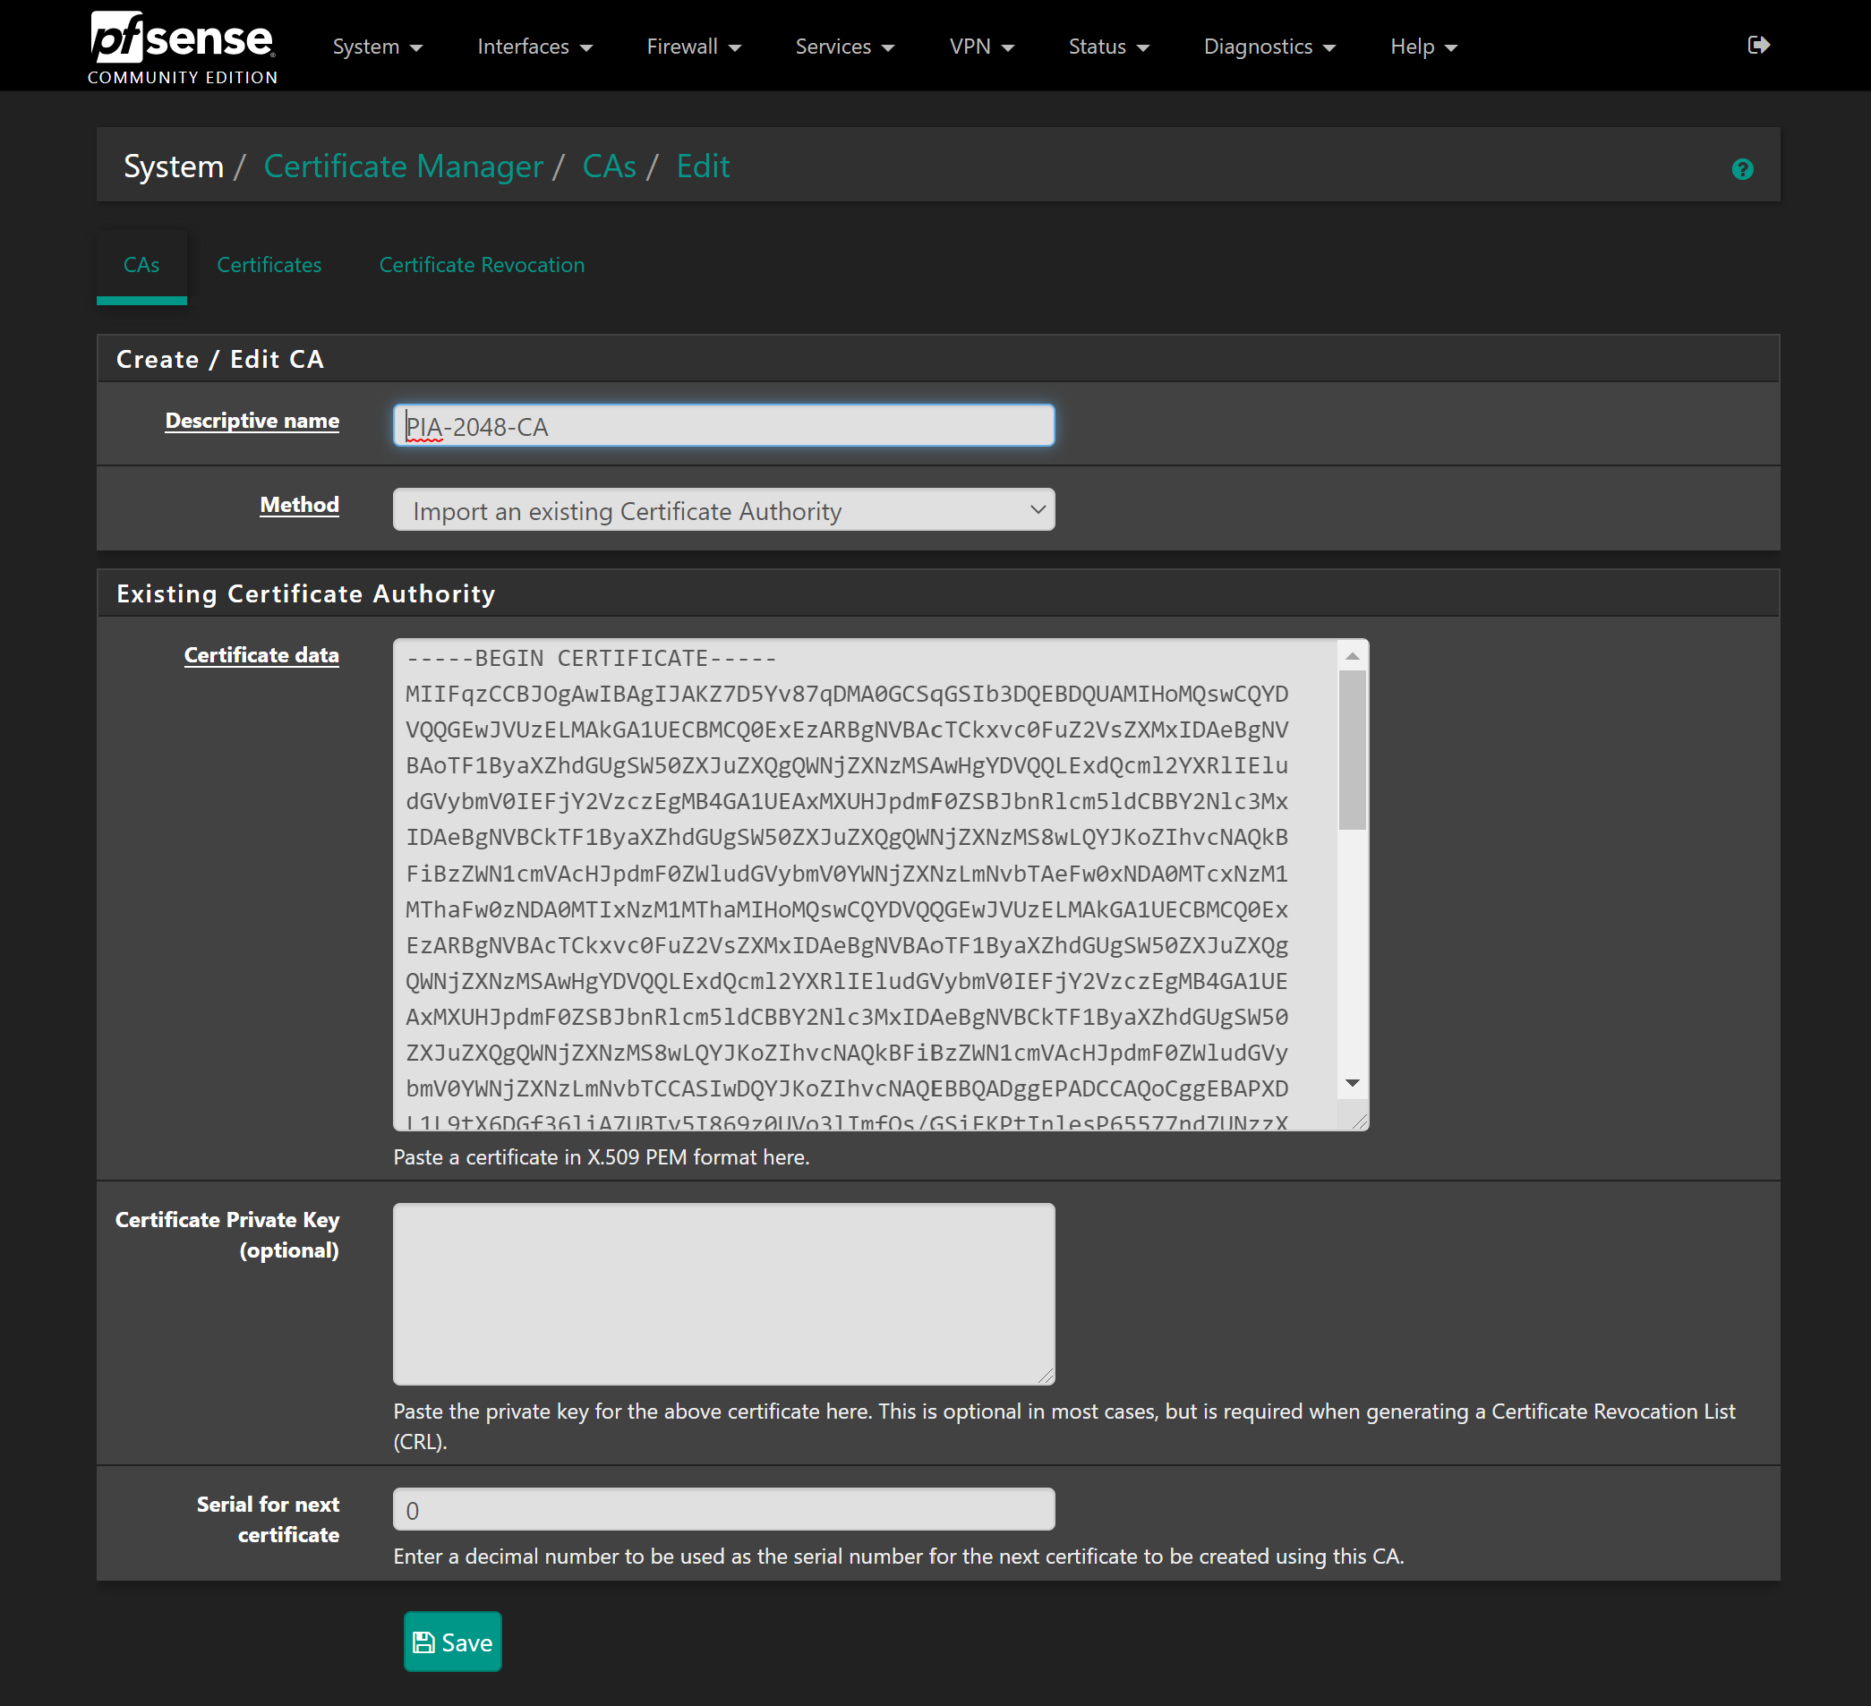Image resolution: width=1871 pixels, height=1706 pixels.
Task: Expand the Method dropdown
Action: tap(724, 510)
